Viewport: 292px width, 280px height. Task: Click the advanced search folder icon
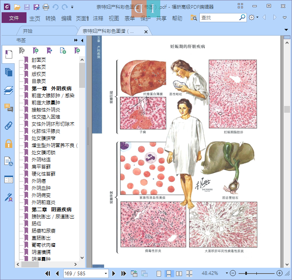tap(193, 18)
